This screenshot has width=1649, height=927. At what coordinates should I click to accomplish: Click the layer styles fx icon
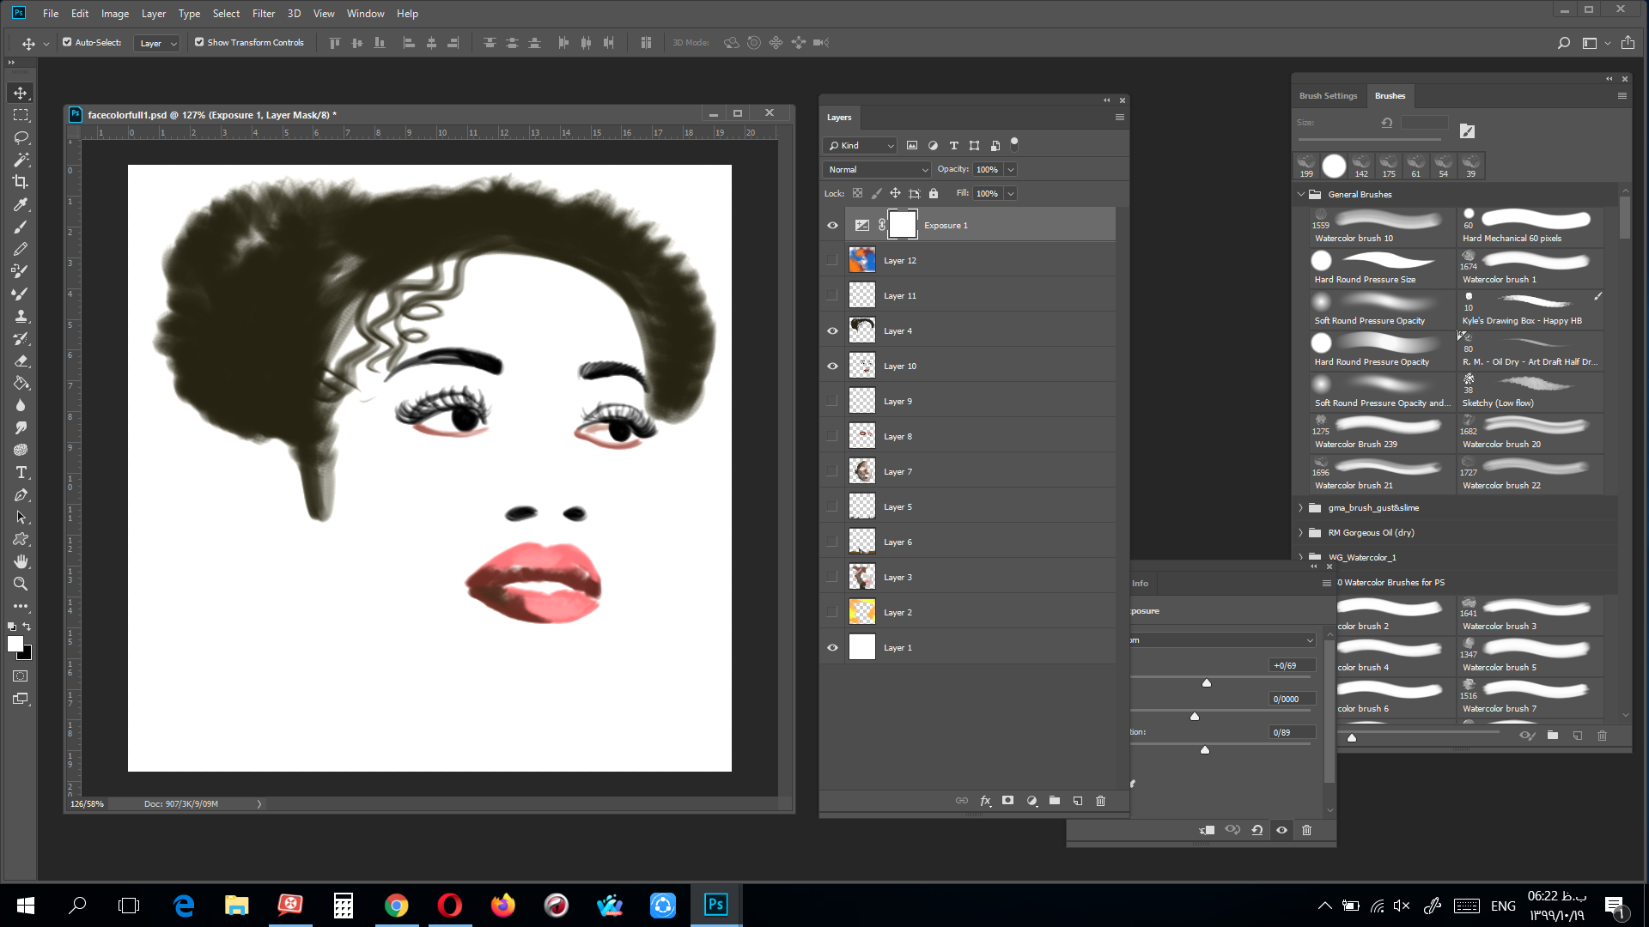[x=985, y=801]
